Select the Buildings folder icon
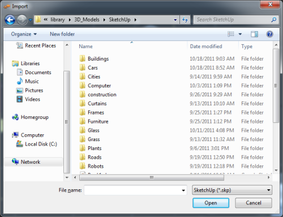The width and height of the screenshot is (283, 217). (83, 58)
